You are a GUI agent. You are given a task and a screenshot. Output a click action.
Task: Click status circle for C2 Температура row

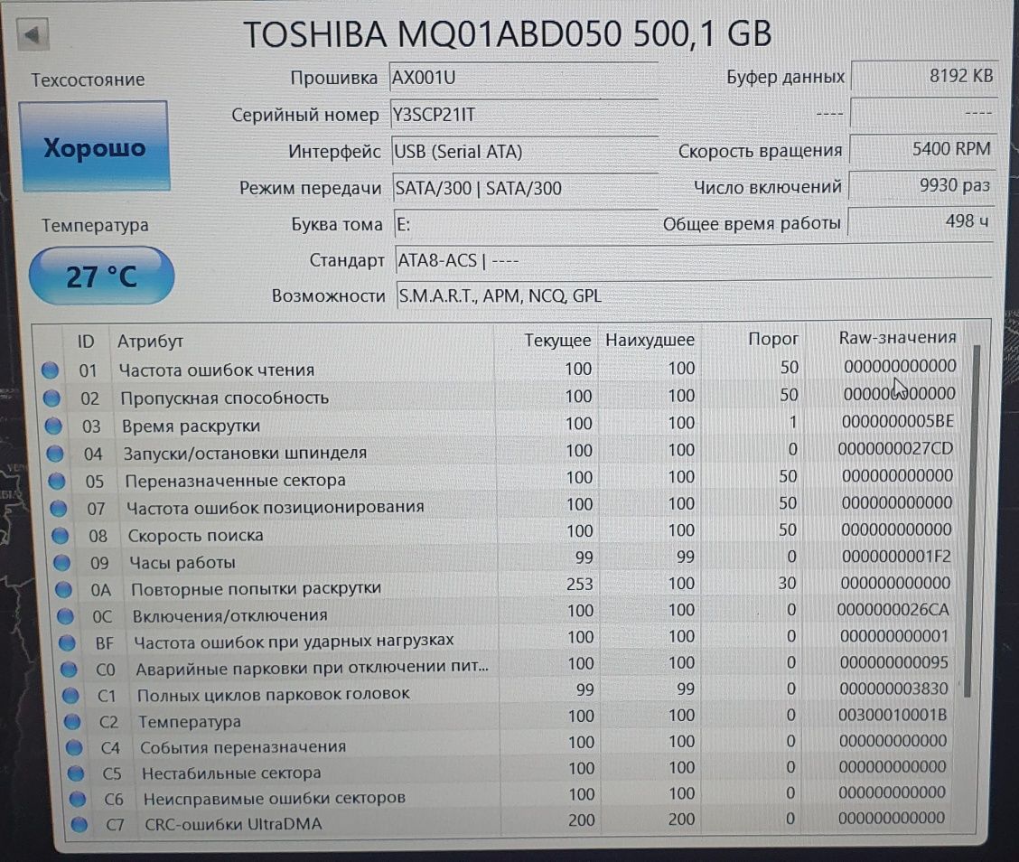pyautogui.click(x=73, y=722)
